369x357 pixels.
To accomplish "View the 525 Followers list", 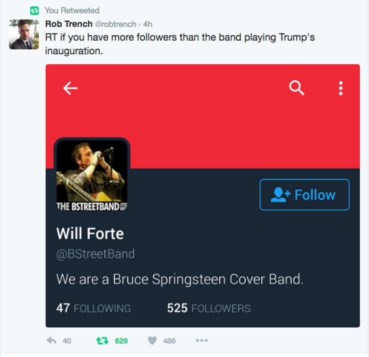I will pos(209,308).
